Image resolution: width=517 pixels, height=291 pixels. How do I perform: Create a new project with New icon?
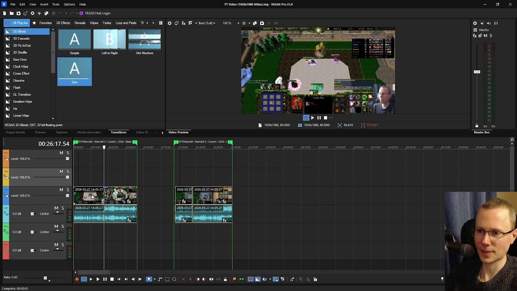4,13
